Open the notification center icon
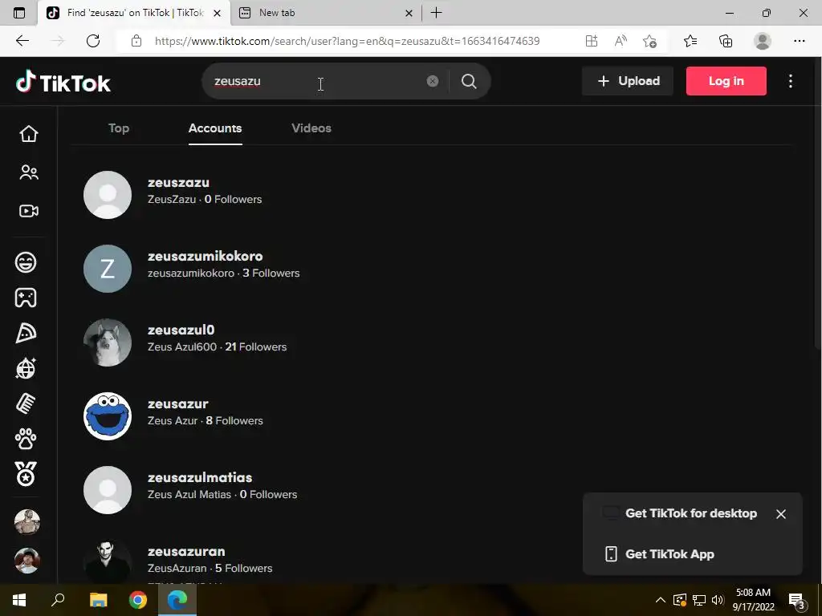 tap(796, 602)
